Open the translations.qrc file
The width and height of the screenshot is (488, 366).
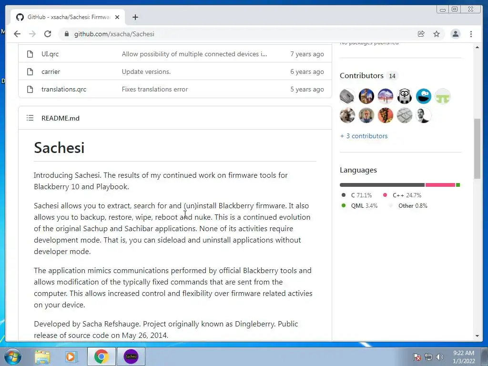[64, 89]
